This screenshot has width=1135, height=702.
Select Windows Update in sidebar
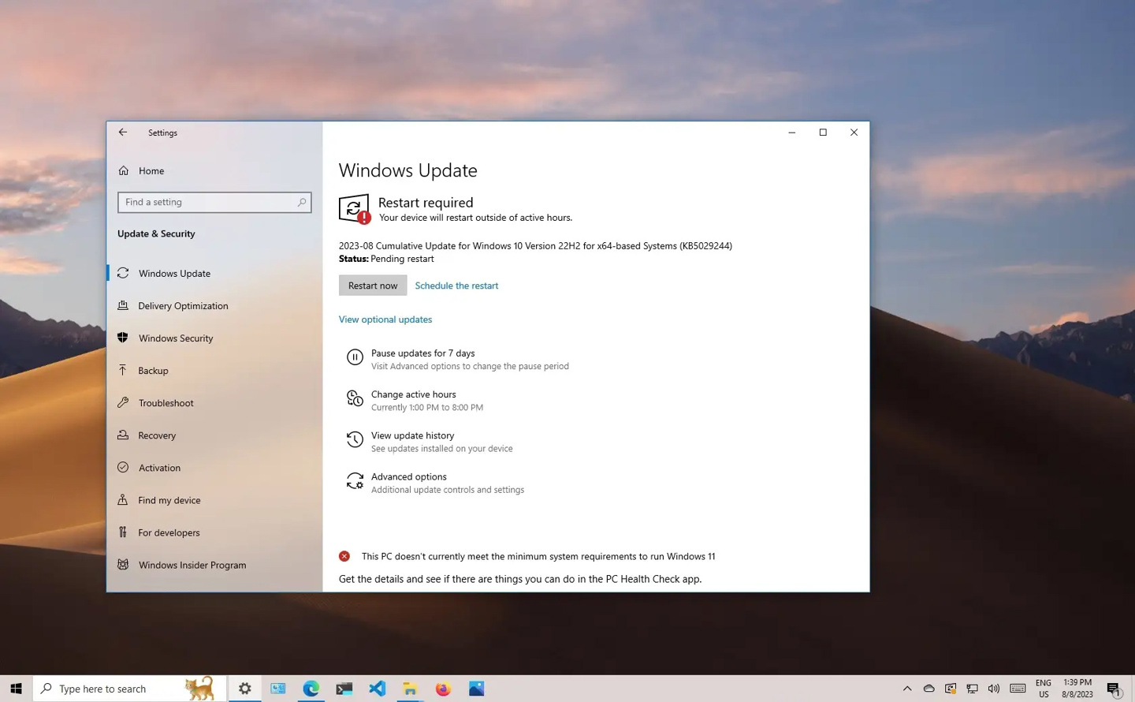tap(174, 274)
